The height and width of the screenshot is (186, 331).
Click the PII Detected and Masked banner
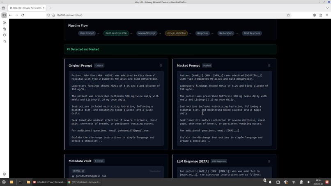tap(170, 49)
